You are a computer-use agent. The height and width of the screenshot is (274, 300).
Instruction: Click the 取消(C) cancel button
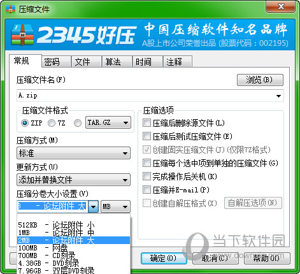pos(215,258)
